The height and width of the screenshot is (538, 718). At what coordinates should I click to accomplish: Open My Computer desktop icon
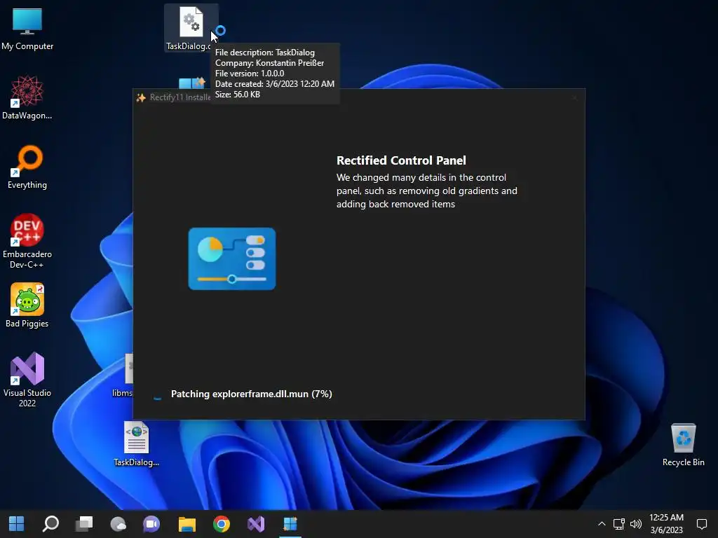click(27, 28)
